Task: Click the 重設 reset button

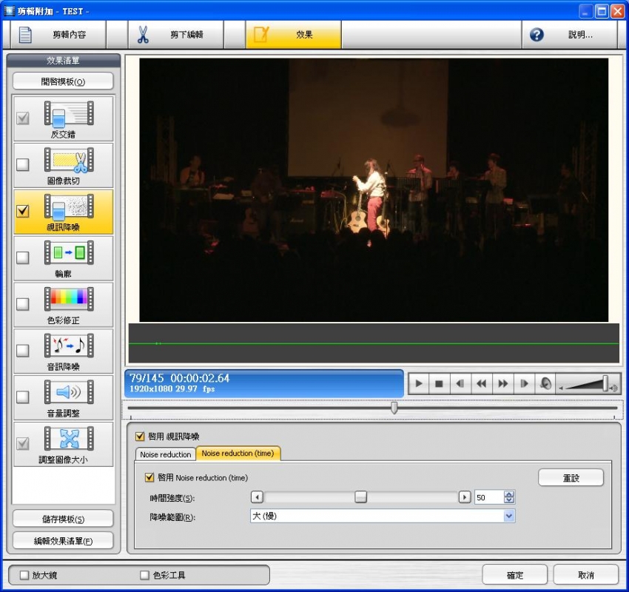Action: 571,478
